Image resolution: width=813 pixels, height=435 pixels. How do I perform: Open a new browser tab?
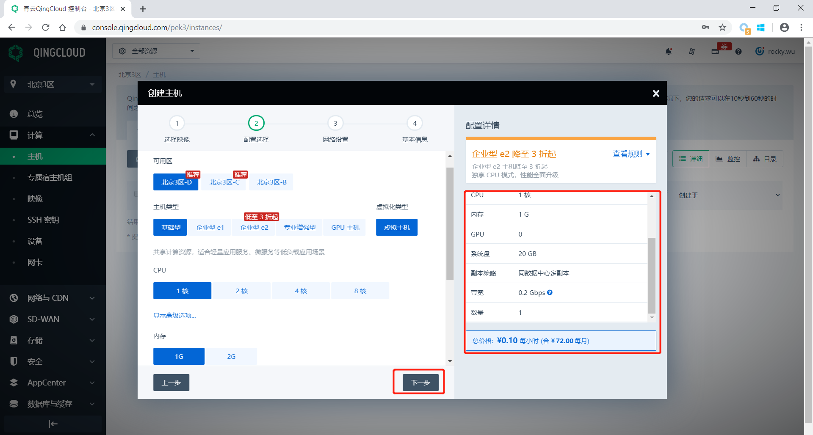(143, 9)
